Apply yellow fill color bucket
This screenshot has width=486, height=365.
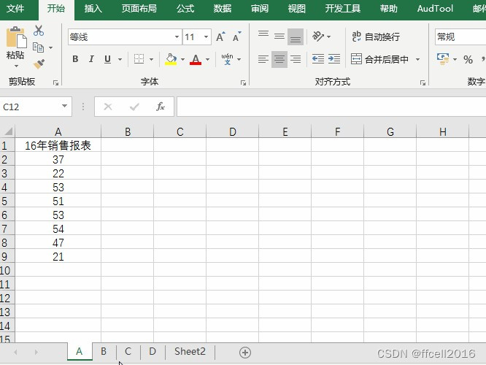[171, 59]
